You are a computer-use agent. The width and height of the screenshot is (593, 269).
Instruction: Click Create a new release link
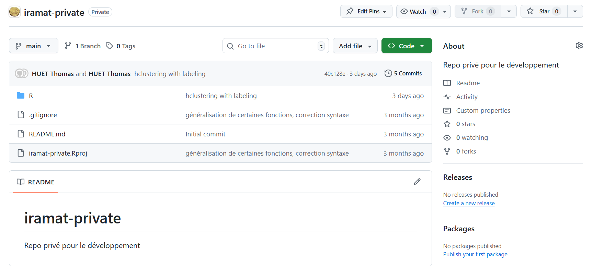coord(469,203)
